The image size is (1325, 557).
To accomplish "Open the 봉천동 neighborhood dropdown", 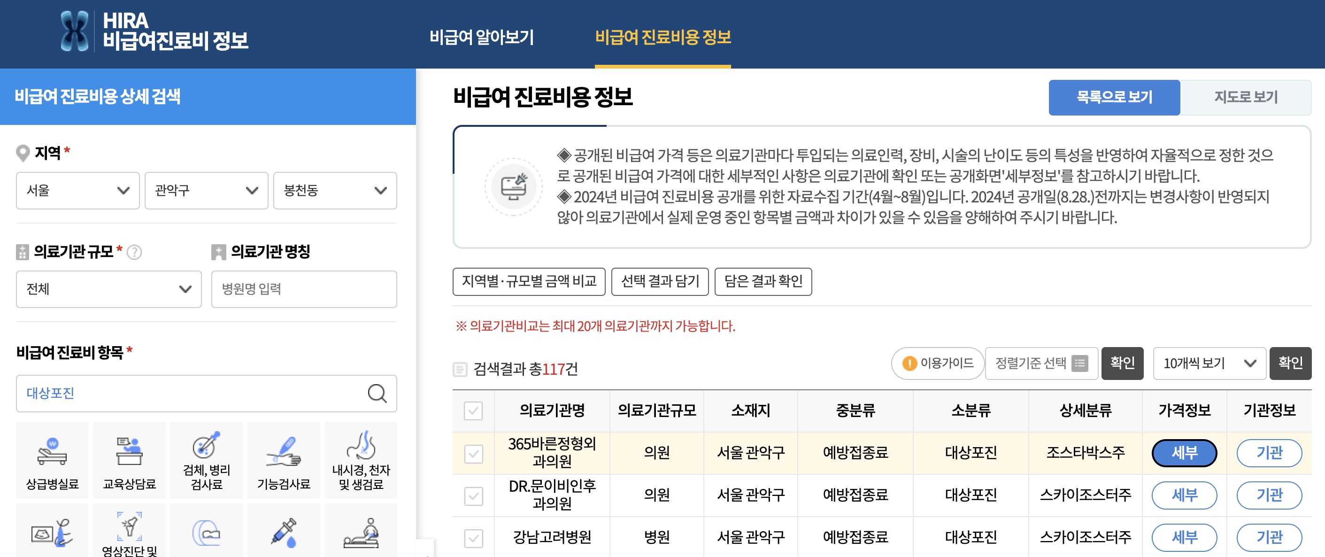I will tap(334, 191).
